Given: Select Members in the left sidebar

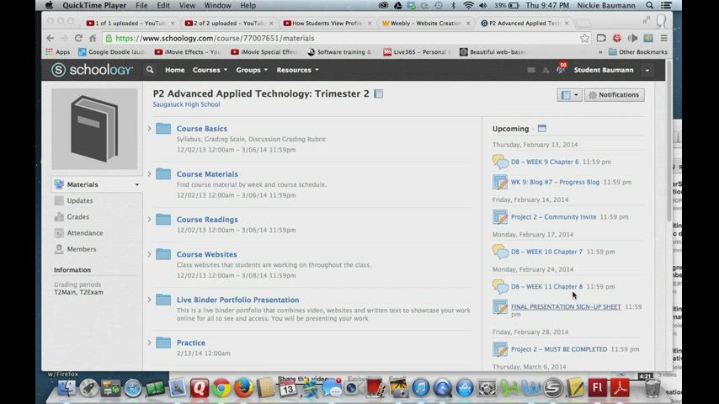Looking at the screenshot, I should pos(82,249).
